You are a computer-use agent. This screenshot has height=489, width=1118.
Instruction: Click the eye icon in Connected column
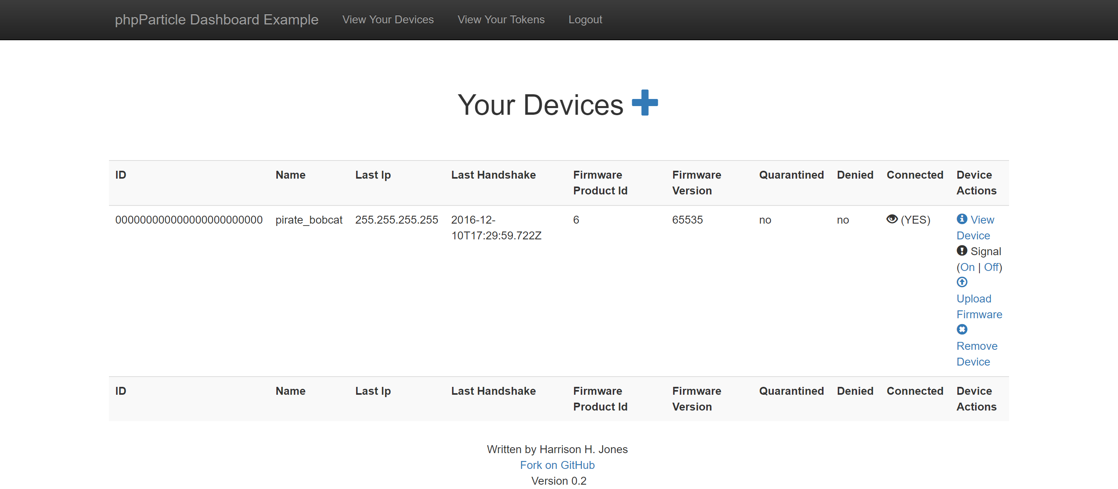click(x=891, y=219)
